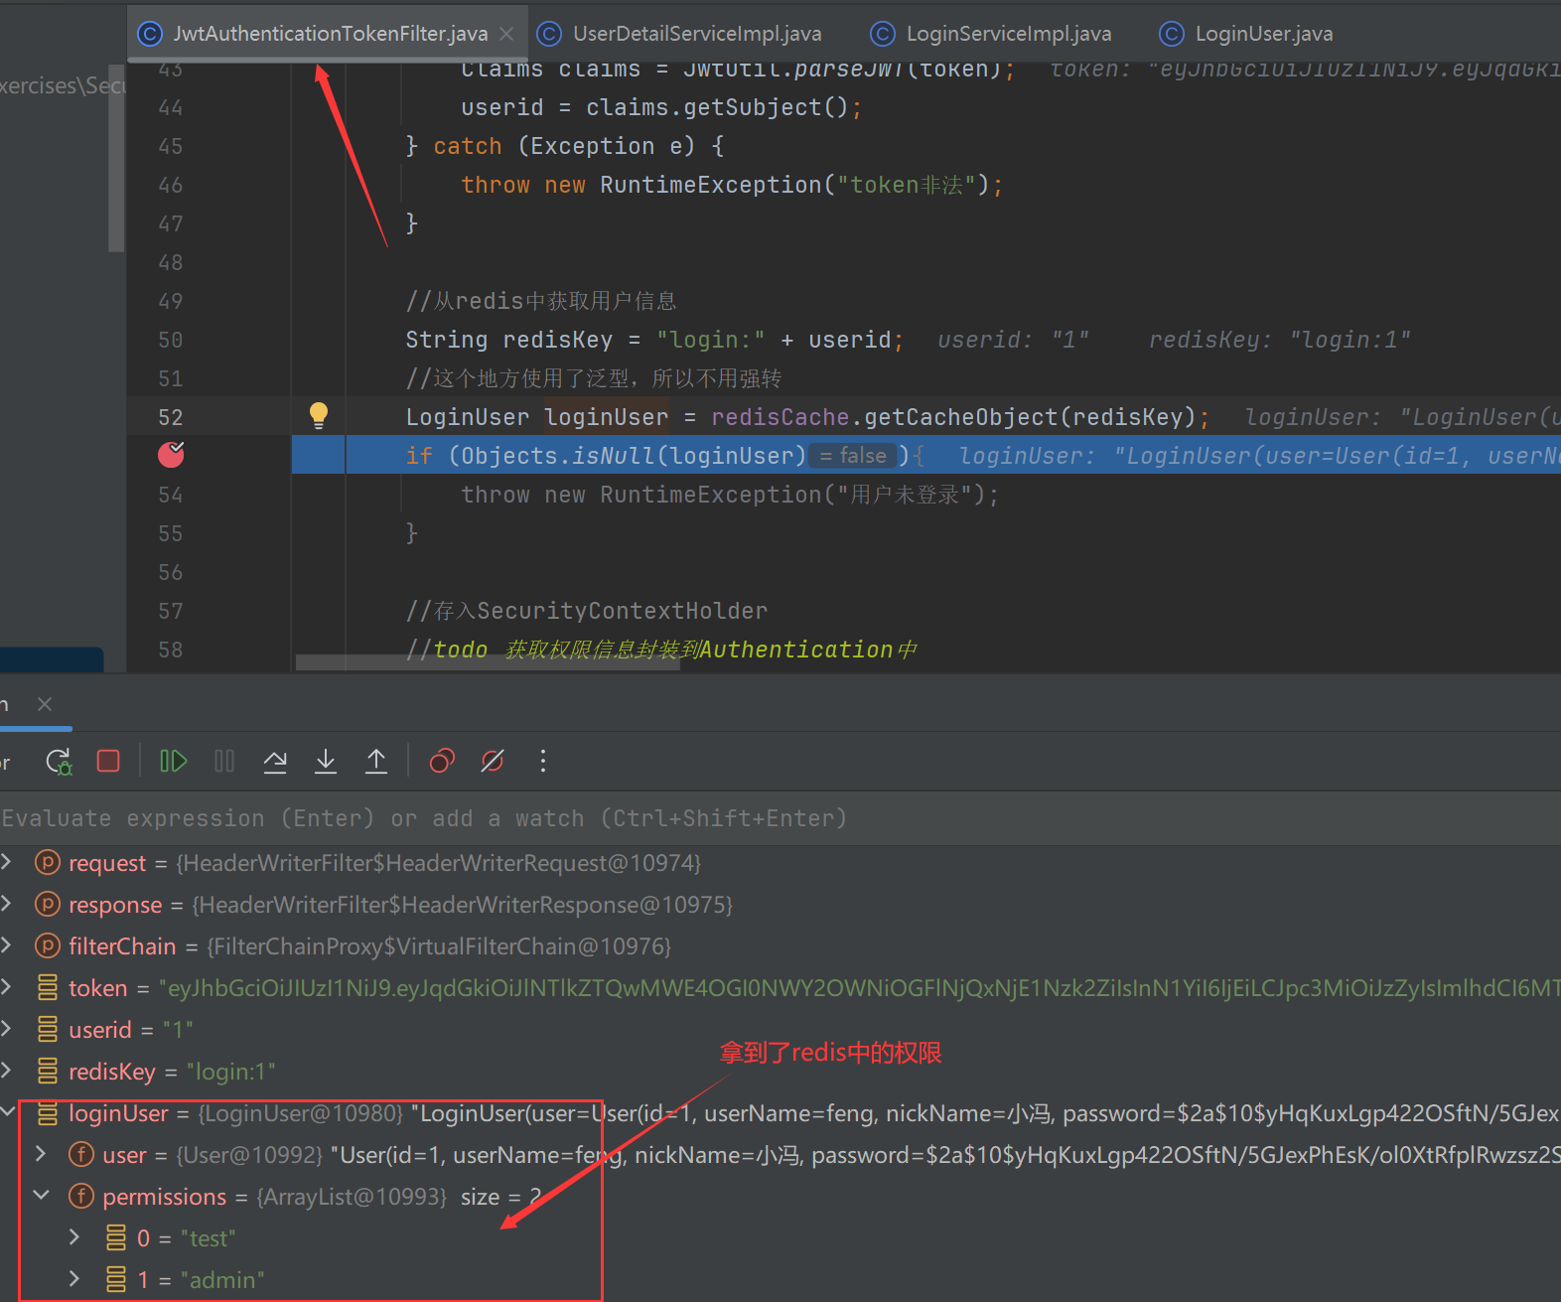Toggle the breakpoint on line 53

pyautogui.click(x=171, y=455)
